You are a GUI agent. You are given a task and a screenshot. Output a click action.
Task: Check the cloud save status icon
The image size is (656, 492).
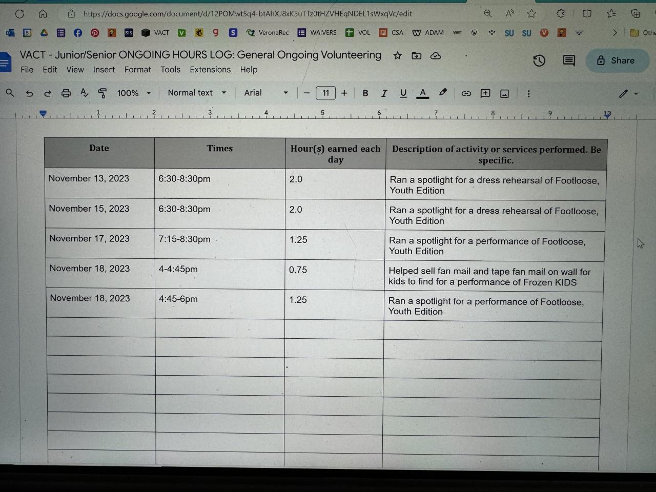[436, 55]
